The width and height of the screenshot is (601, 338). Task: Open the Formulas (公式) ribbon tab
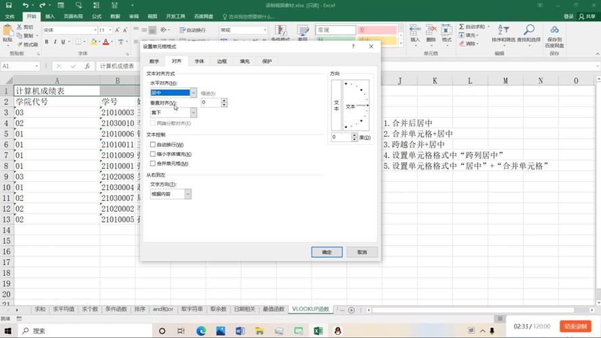click(x=97, y=16)
